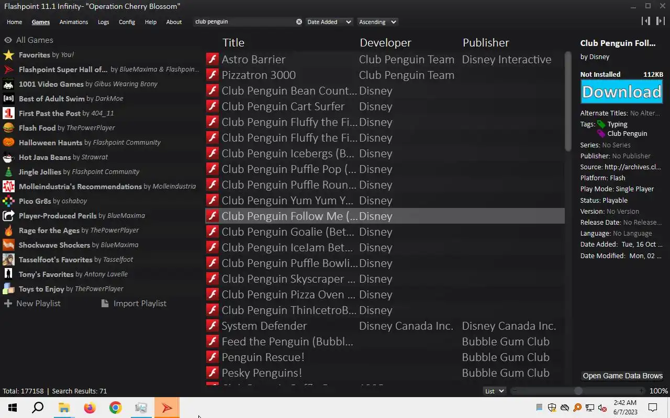The height and width of the screenshot is (418, 670).
Task: Click the Flash icon beside Astro Barrier
Action: coord(212,59)
